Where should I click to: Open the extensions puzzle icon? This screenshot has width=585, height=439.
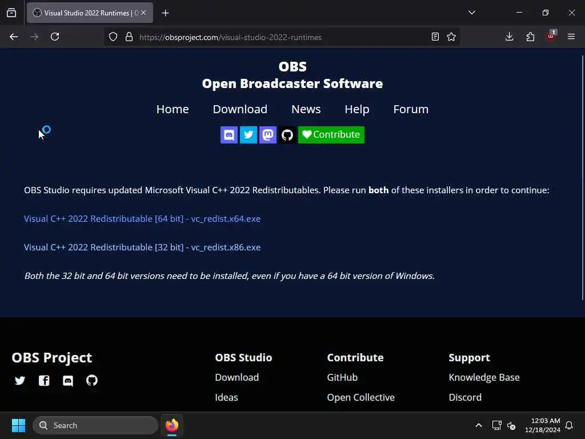530,37
